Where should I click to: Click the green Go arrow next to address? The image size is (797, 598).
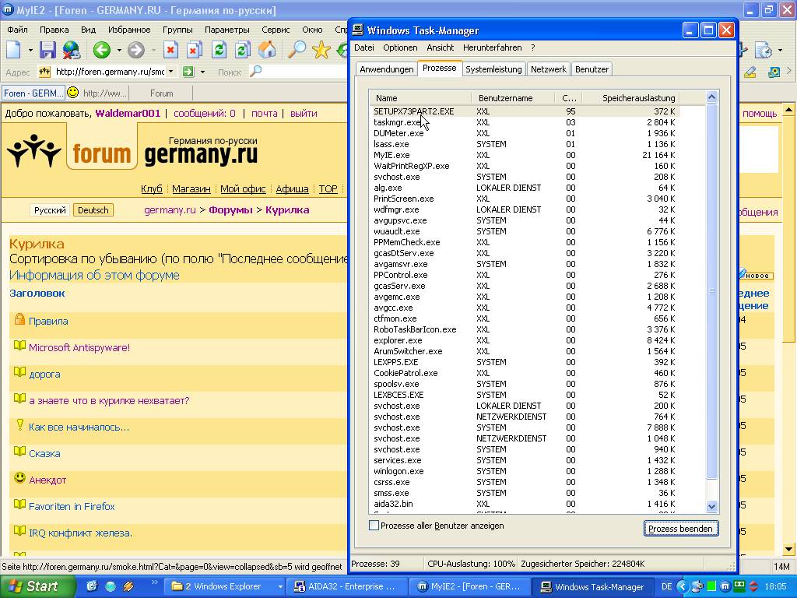pyautogui.click(x=188, y=72)
